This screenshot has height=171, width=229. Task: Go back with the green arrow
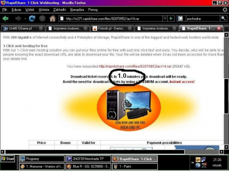pos(5,19)
